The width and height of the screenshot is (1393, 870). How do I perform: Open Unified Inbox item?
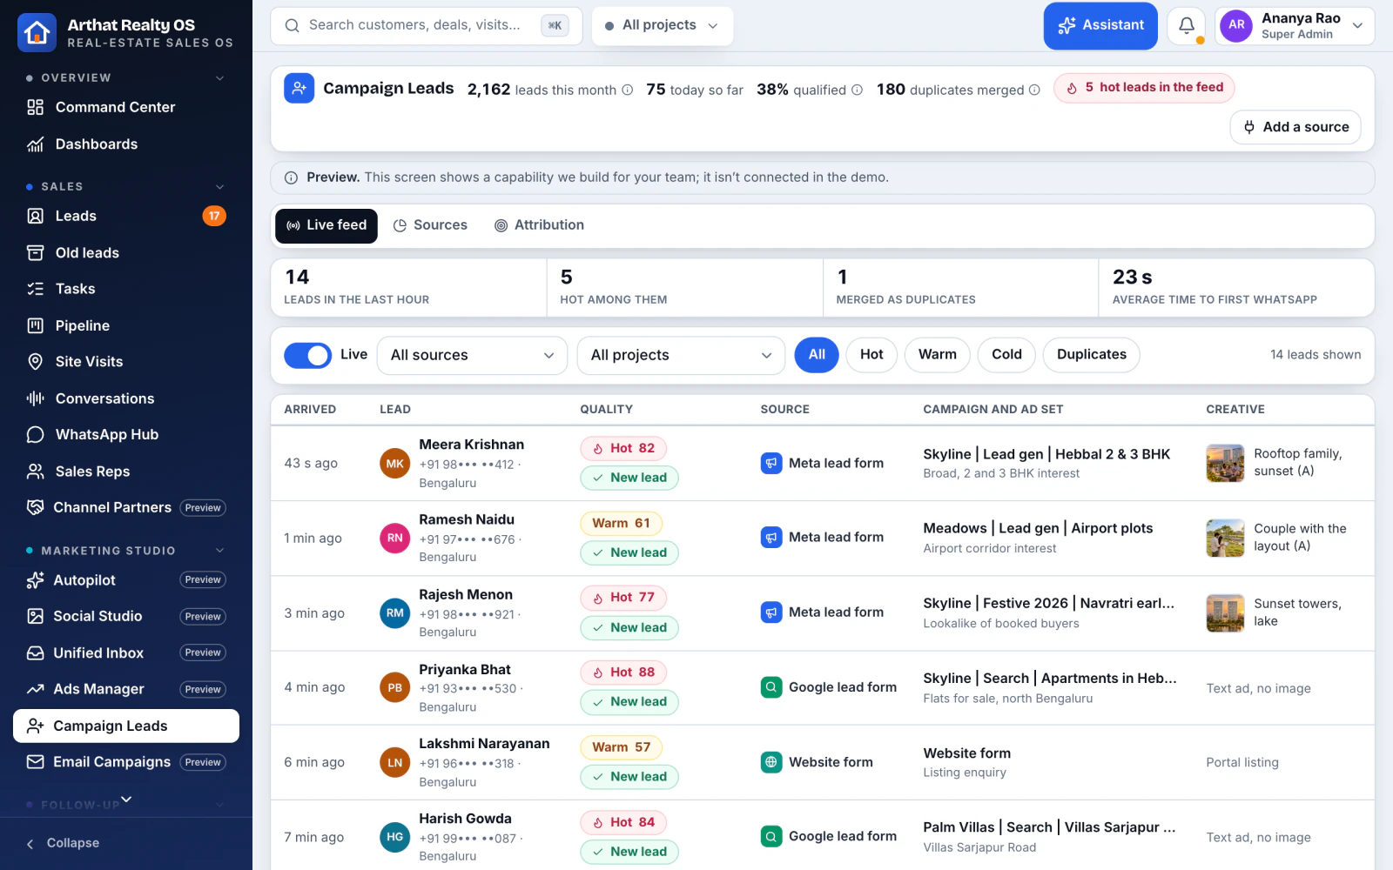tap(126, 652)
